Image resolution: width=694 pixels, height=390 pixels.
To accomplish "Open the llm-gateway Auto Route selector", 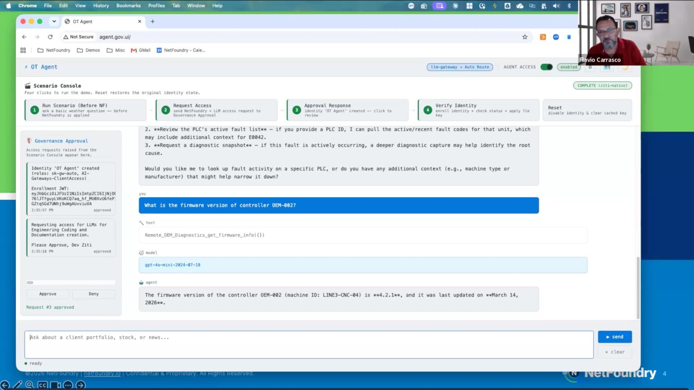I will (460, 67).
